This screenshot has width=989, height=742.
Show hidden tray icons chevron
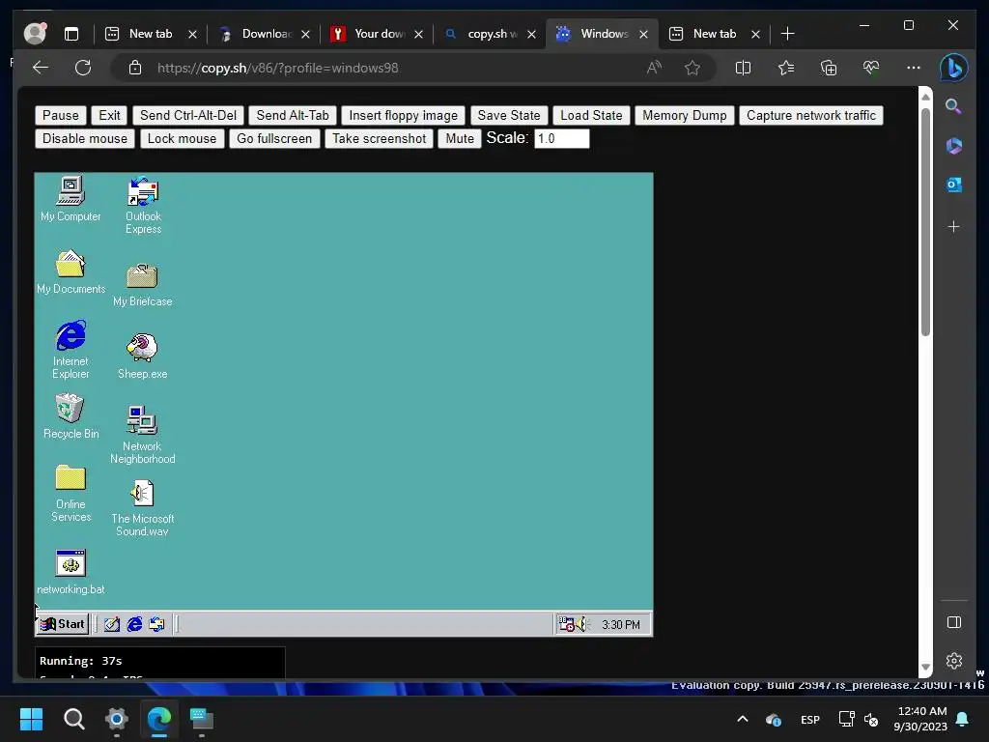point(743,719)
